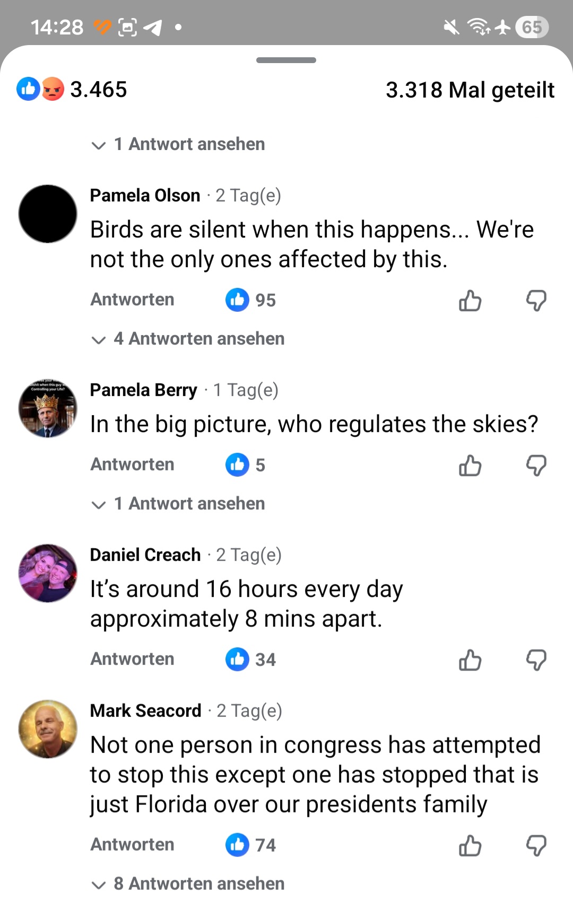
Task: Reply to Pamela Olson's comment
Action: [132, 300]
